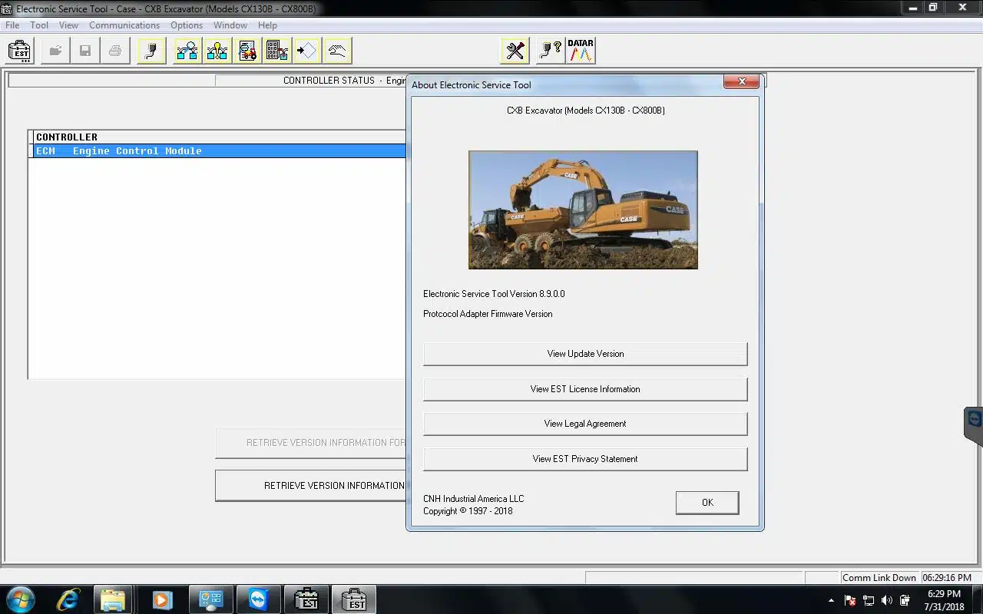Click the greyed-out printer toolbar icon
The width and height of the screenshot is (983, 614).
[115, 51]
